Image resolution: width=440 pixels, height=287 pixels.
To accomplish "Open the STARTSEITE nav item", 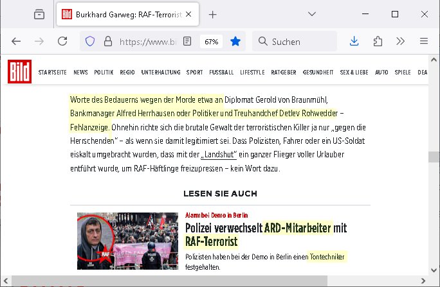I will [x=53, y=73].
